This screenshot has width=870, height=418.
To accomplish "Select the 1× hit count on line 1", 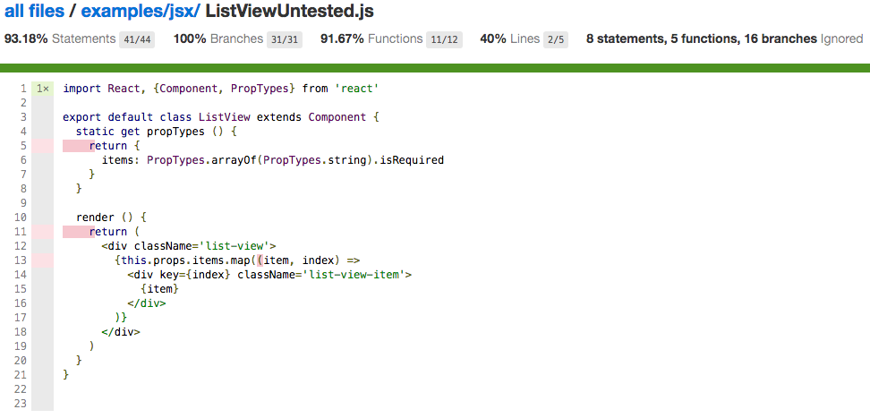I will [x=43, y=89].
